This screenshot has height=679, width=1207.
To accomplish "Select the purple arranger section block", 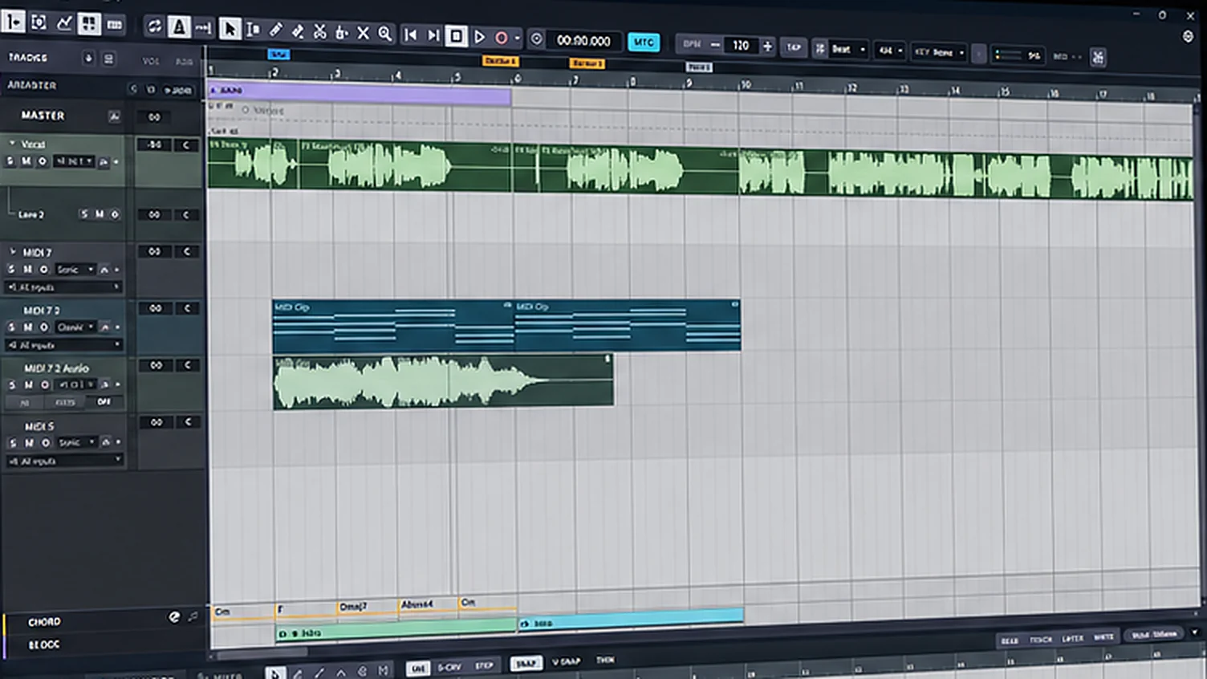I will click(360, 95).
